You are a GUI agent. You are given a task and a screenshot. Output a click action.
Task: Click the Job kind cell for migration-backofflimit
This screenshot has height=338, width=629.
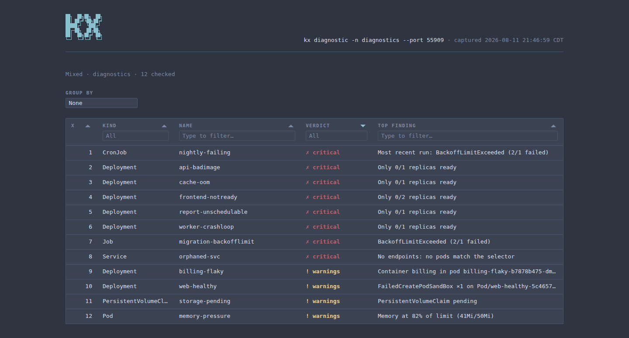[x=108, y=242]
